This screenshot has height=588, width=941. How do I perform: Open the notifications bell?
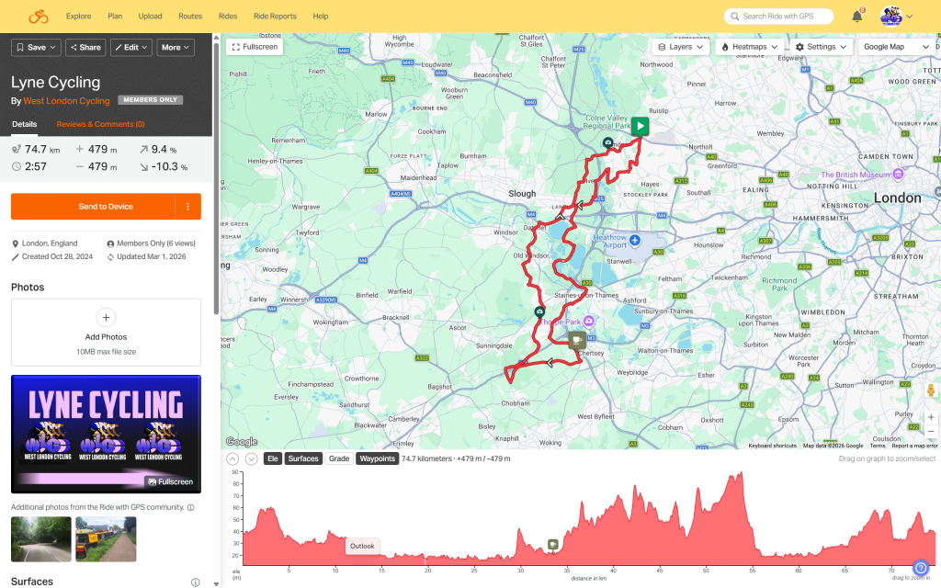[x=856, y=17]
